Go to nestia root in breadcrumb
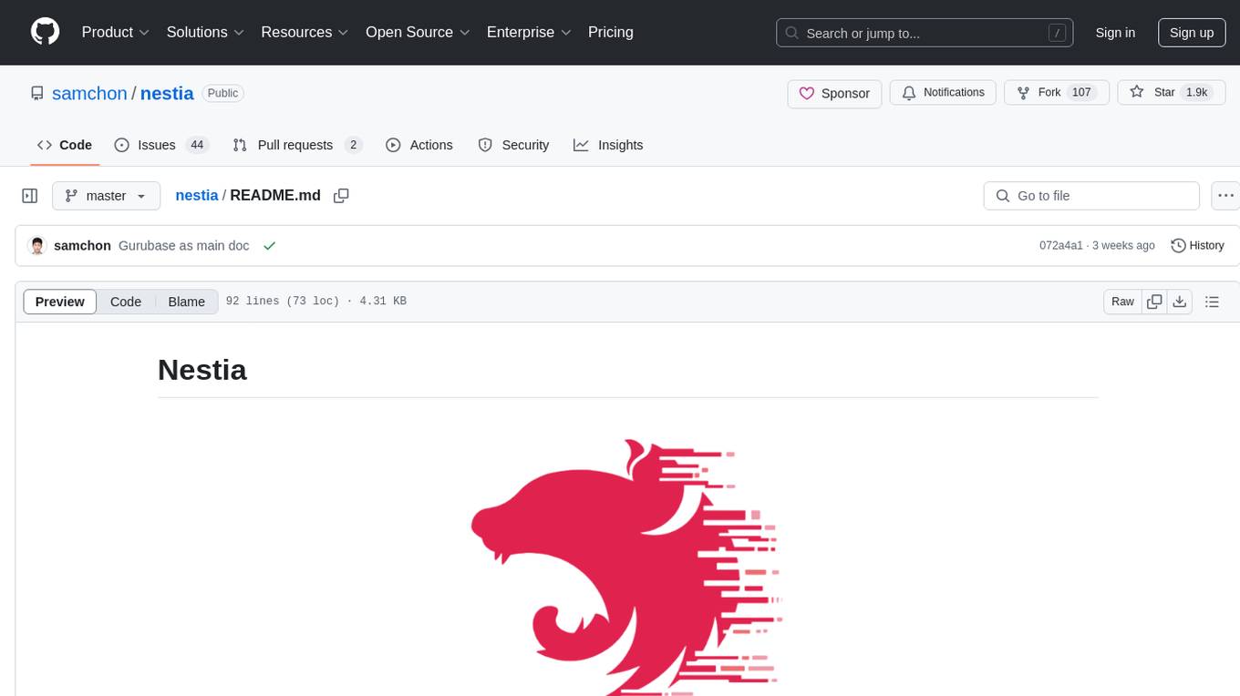This screenshot has height=696, width=1240. click(x=197, y=195)
